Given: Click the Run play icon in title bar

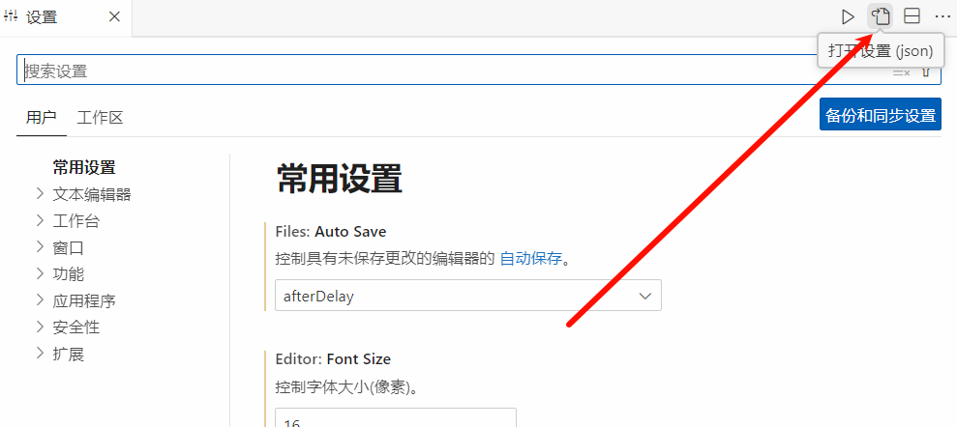Looking at the screenshot, I should point(848,16).
